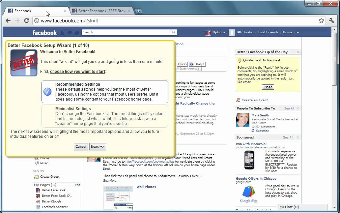Click See All for Sponsored

tap(288, 137)
